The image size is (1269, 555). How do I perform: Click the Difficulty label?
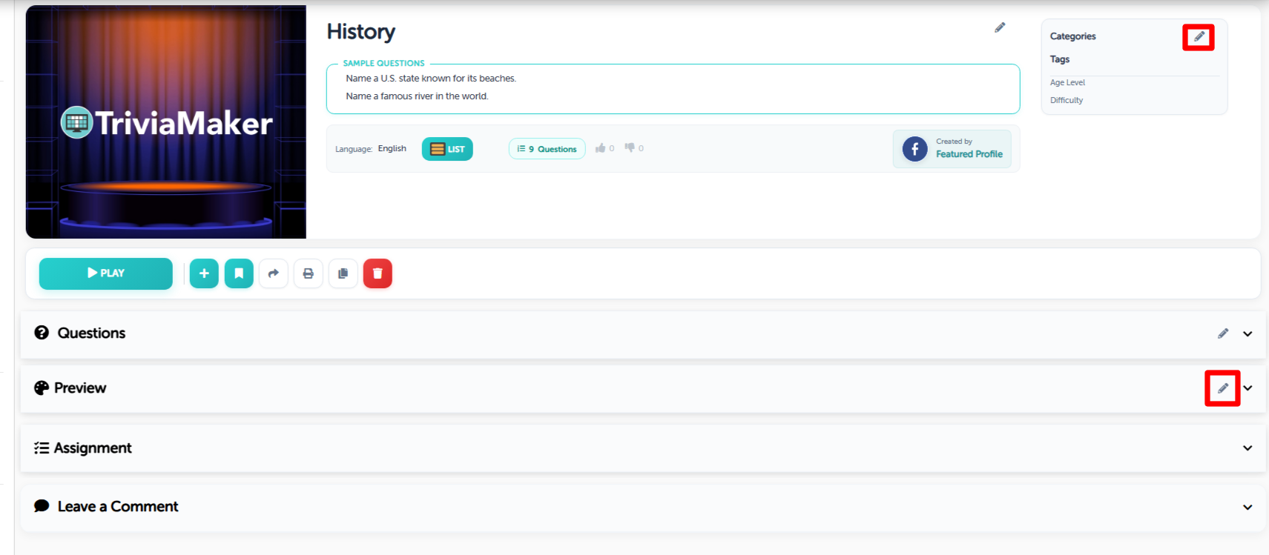[1067, 101]
